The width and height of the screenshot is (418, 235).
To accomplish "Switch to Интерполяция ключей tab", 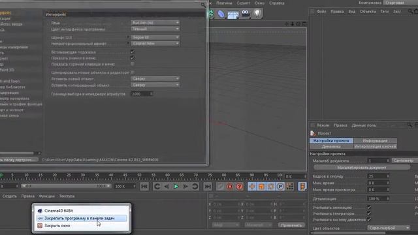I will coord(375,146).
